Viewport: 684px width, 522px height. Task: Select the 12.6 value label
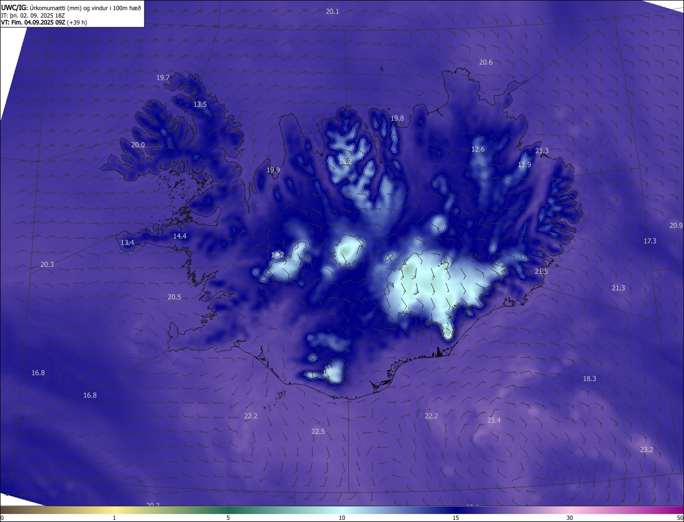(x=478, y=149)
